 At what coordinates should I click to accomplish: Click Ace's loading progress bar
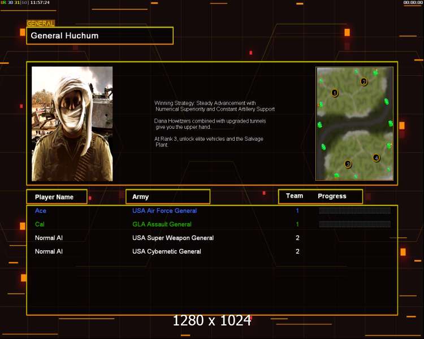[355, 211]
